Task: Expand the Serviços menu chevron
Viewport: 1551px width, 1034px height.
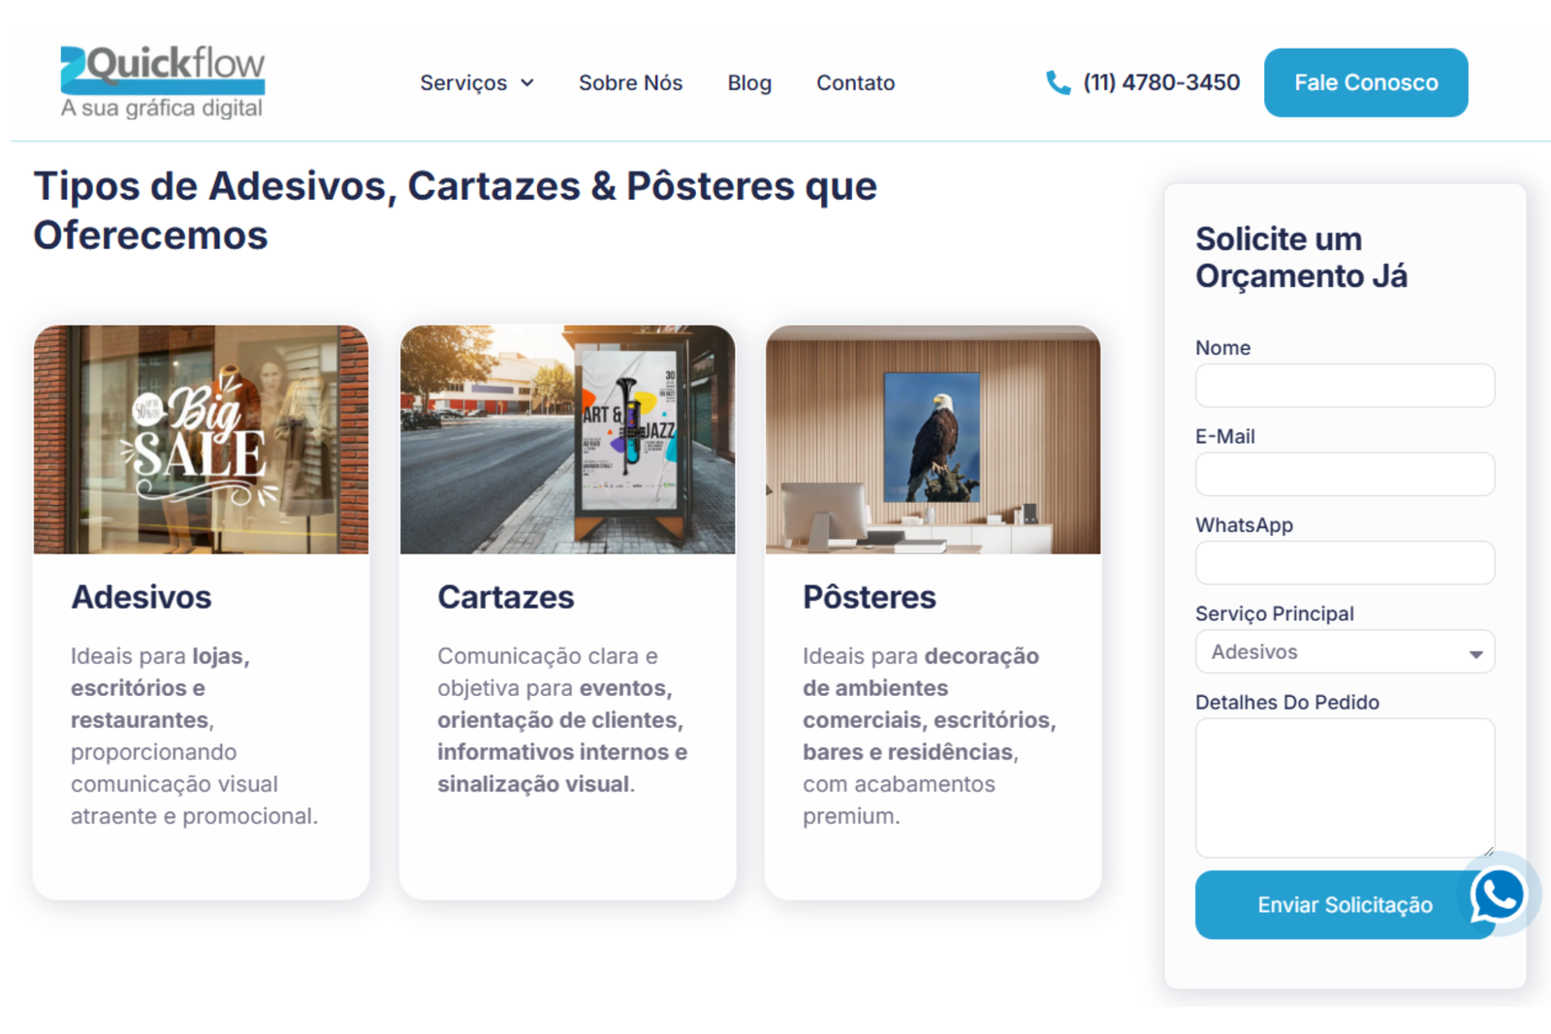Action: click(527, 83)
